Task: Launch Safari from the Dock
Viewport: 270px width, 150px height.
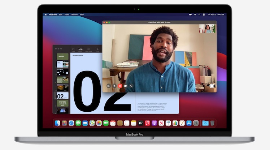Action: tap(71, 123)
